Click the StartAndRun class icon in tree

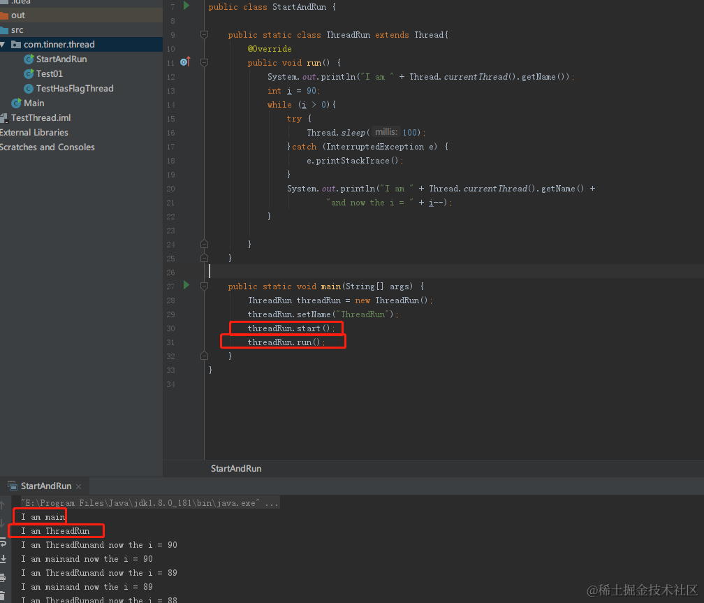29,59
